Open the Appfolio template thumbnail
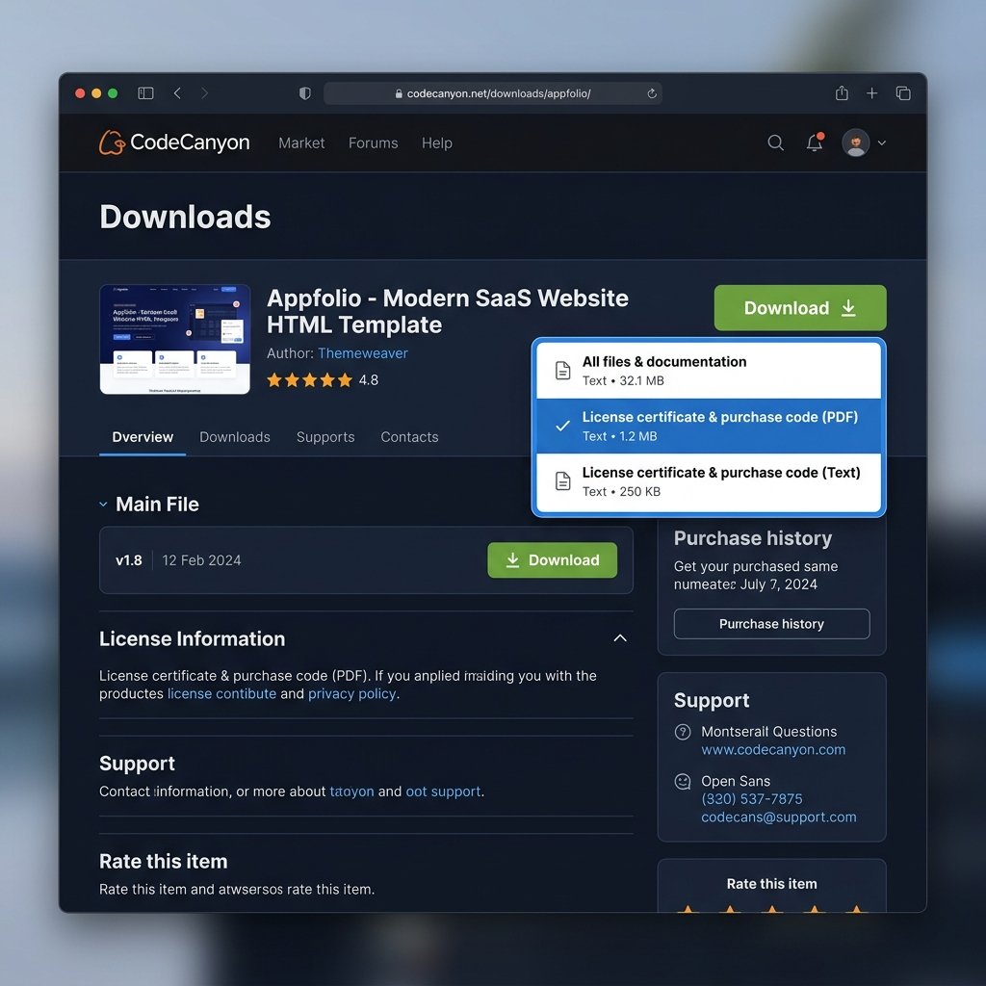 (175, 340)
